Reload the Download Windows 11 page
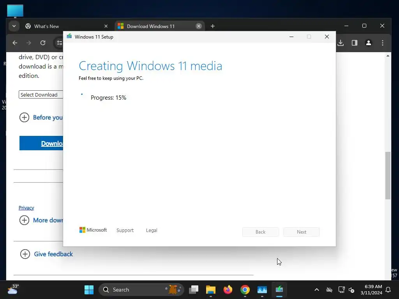 (x=43, y=43)
